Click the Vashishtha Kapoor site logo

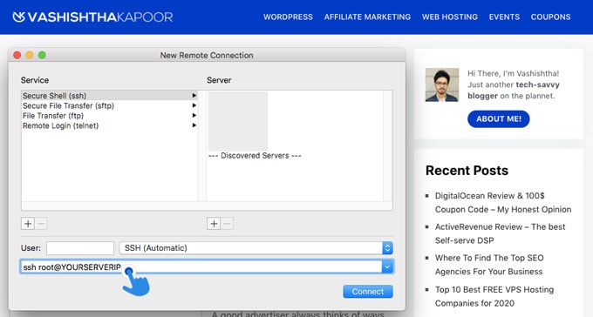pos(92,17)
